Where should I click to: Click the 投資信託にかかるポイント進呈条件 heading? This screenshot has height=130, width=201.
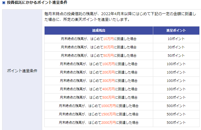(x=37, y=2)
